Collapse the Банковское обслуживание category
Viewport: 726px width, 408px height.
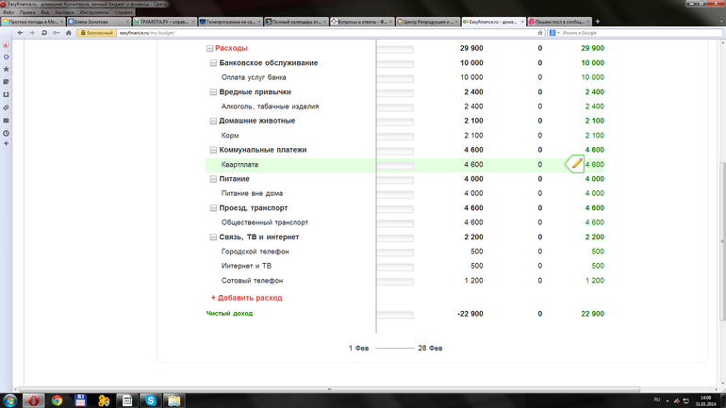(x=214, y=63)
